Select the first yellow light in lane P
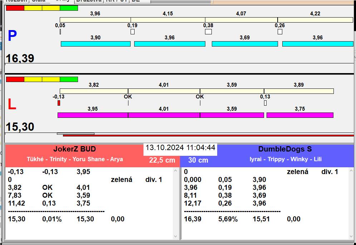356x245 pixels. tap(33, 8)
